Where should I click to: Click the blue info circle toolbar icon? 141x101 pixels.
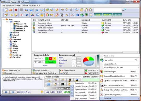coord(27,15)
